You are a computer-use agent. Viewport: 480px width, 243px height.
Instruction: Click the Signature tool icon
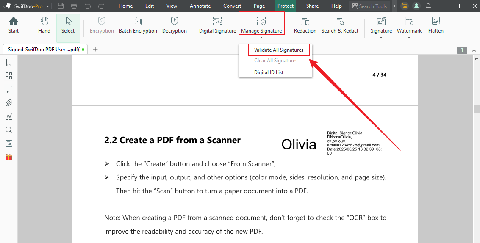pyautogui.click(x=381, y=22)
